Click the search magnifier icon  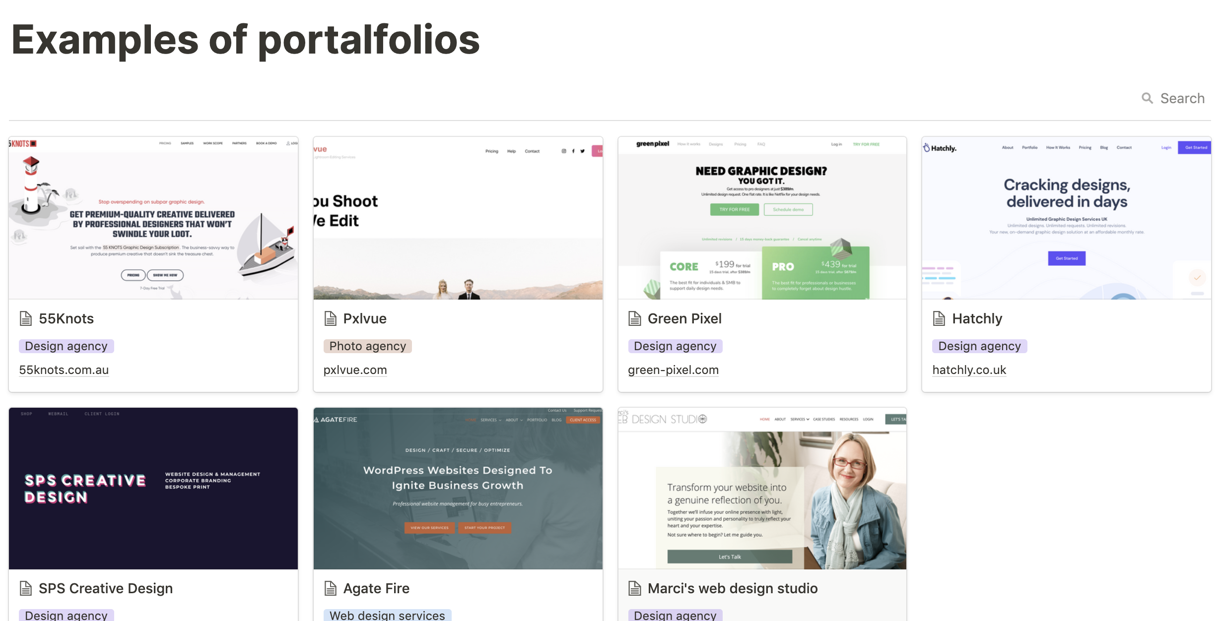tap(1147, 98)
